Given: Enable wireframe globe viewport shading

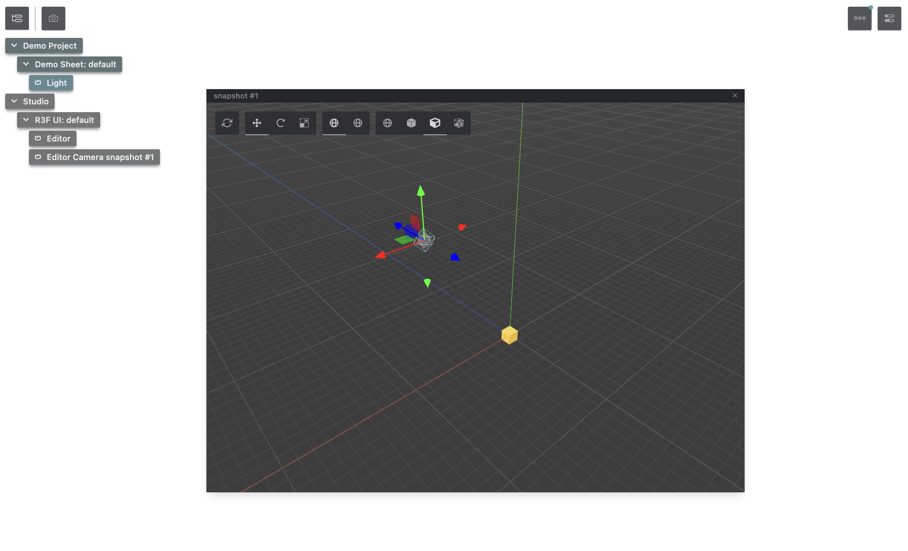Looking at the screenshot, I should [x=387, y=123].
